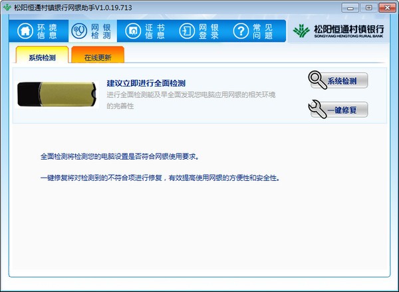This screenshot has height=292, width=399.
Task: Click the gray text 进行全面检测能及早全面发现
Action: coord(191,95)
